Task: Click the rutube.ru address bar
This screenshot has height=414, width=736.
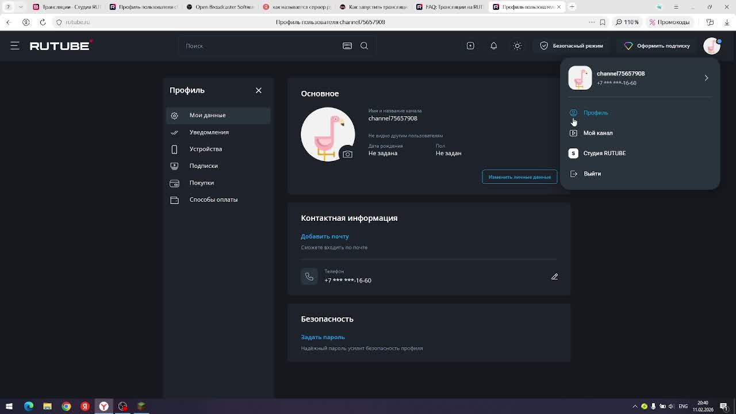Action: (x=78, y=22)
